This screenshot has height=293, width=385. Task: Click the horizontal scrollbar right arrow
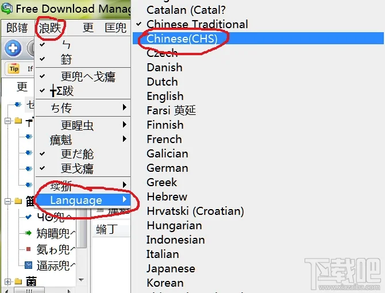click(70, 291)
